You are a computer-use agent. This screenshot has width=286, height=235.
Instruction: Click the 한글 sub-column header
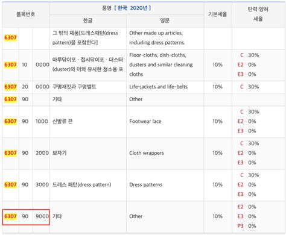(x=87, y=20)
